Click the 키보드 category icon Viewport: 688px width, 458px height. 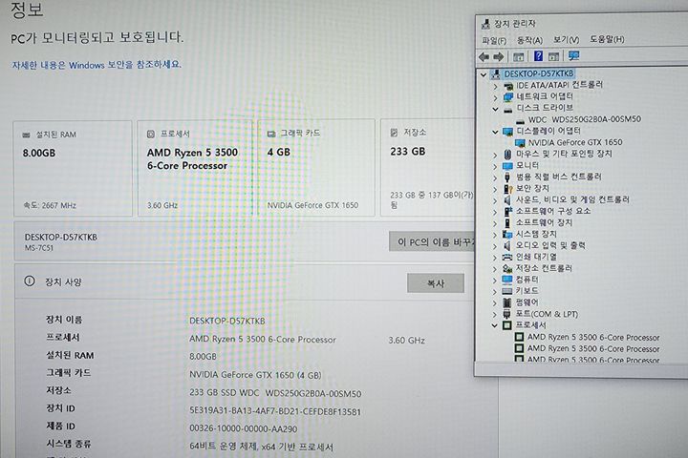(507, 291)
